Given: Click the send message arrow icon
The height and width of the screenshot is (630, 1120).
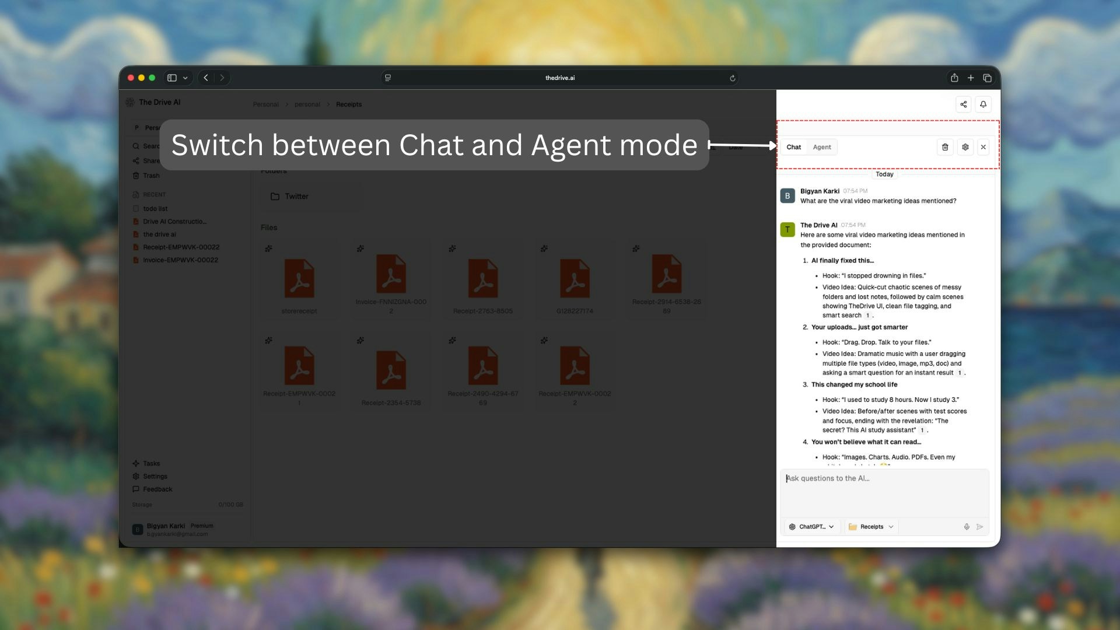Looking at the screenshot, I should tap(981, 527).
